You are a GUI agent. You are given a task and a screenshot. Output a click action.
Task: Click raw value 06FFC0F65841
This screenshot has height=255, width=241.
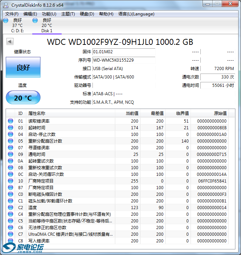212,181
